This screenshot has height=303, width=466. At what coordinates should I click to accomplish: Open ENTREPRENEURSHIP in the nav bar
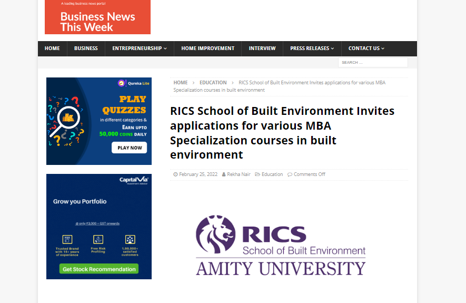click(x=137, y=48)
